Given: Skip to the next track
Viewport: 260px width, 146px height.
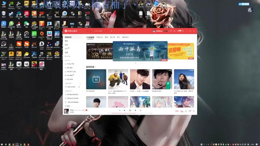Looking at the screenshot, I should [136, 110].
